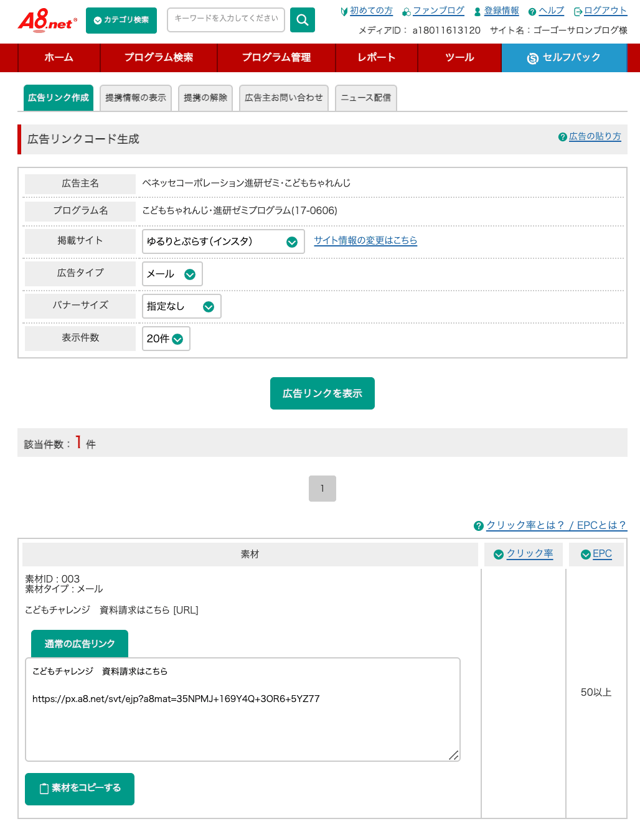Click the clipboard icon on copy button
This screenshot has height=834, width=640.
(x=44, y=789)
